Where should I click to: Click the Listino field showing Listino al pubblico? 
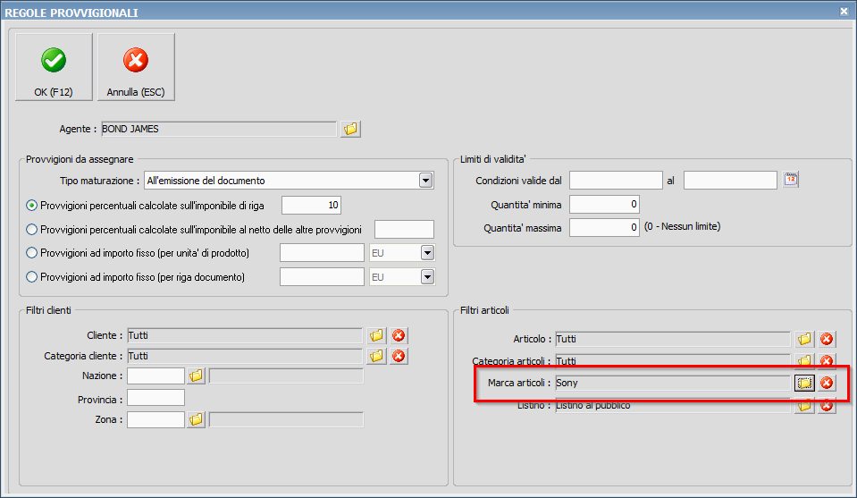(673, 406)
